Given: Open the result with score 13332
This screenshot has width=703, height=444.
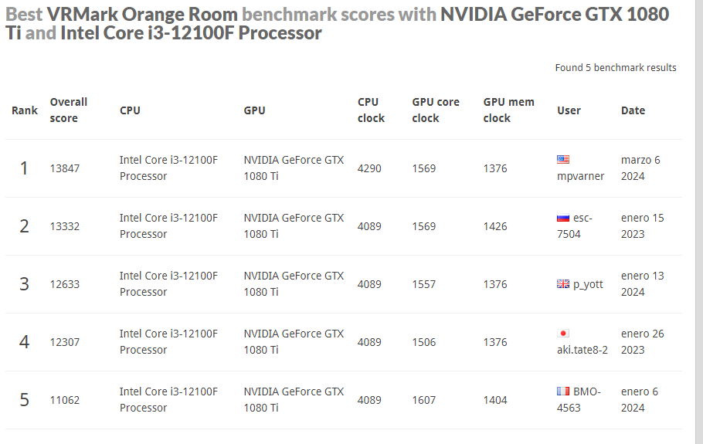Looking at the screenshot, I should 65,226.
